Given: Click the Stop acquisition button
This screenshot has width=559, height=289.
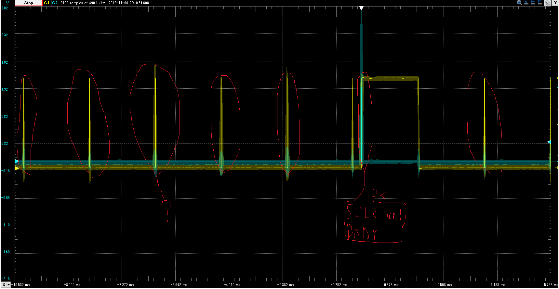Looking at the screenshot, I should coord(29,3).
